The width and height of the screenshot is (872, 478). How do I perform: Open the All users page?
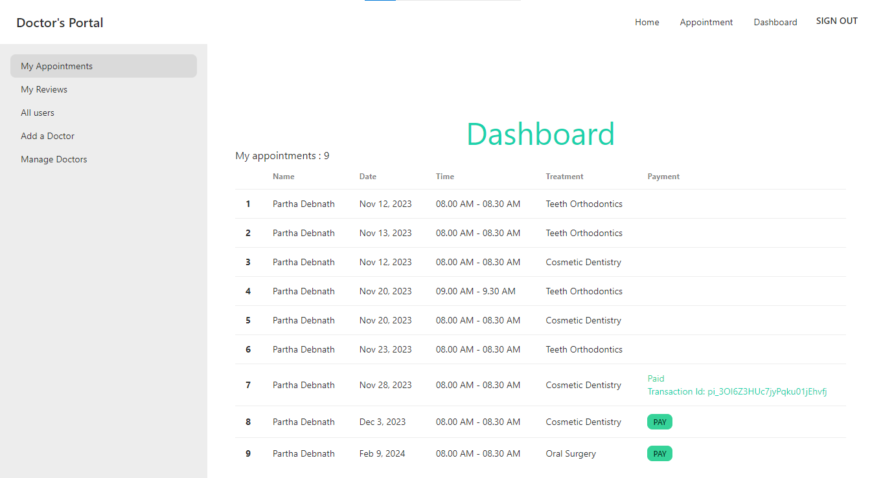[x=38, y=113]
